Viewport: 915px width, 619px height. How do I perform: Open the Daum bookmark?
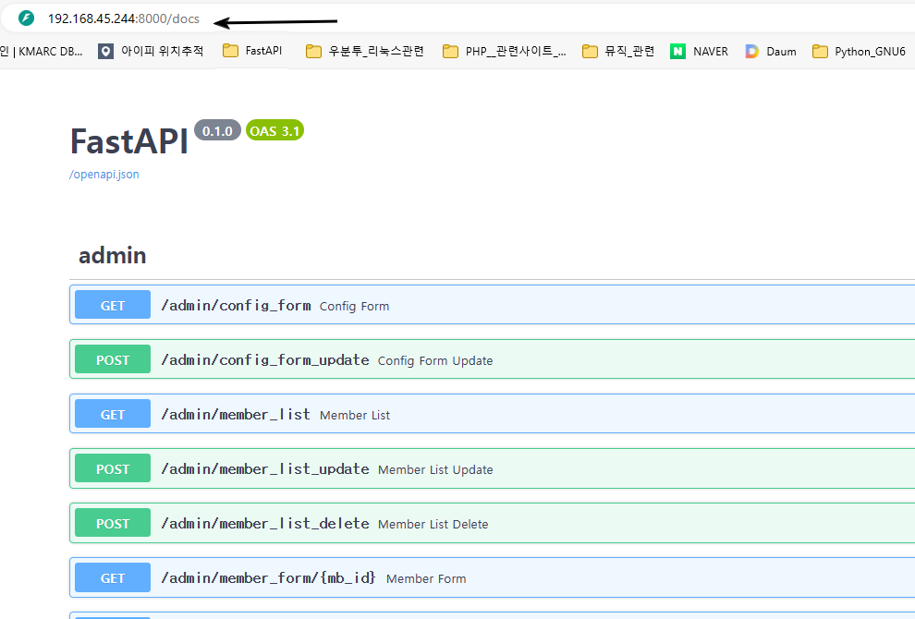point(771,51)
